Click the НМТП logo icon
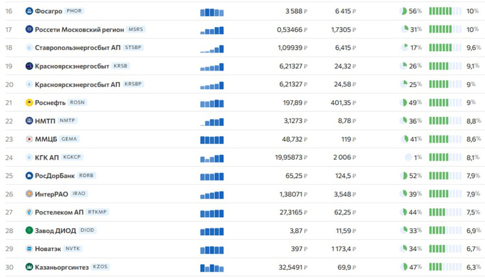The width and height of the screenshot is (485, 278). pos(29,121)
